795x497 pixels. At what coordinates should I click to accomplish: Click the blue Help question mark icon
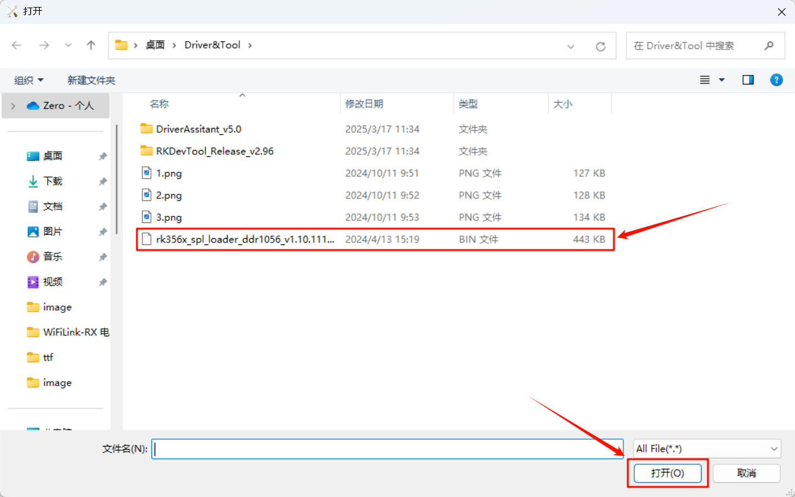point(776,80)
